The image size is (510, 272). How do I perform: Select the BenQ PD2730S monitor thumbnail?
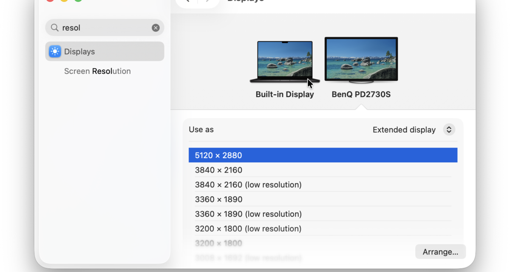pos(361,59)
